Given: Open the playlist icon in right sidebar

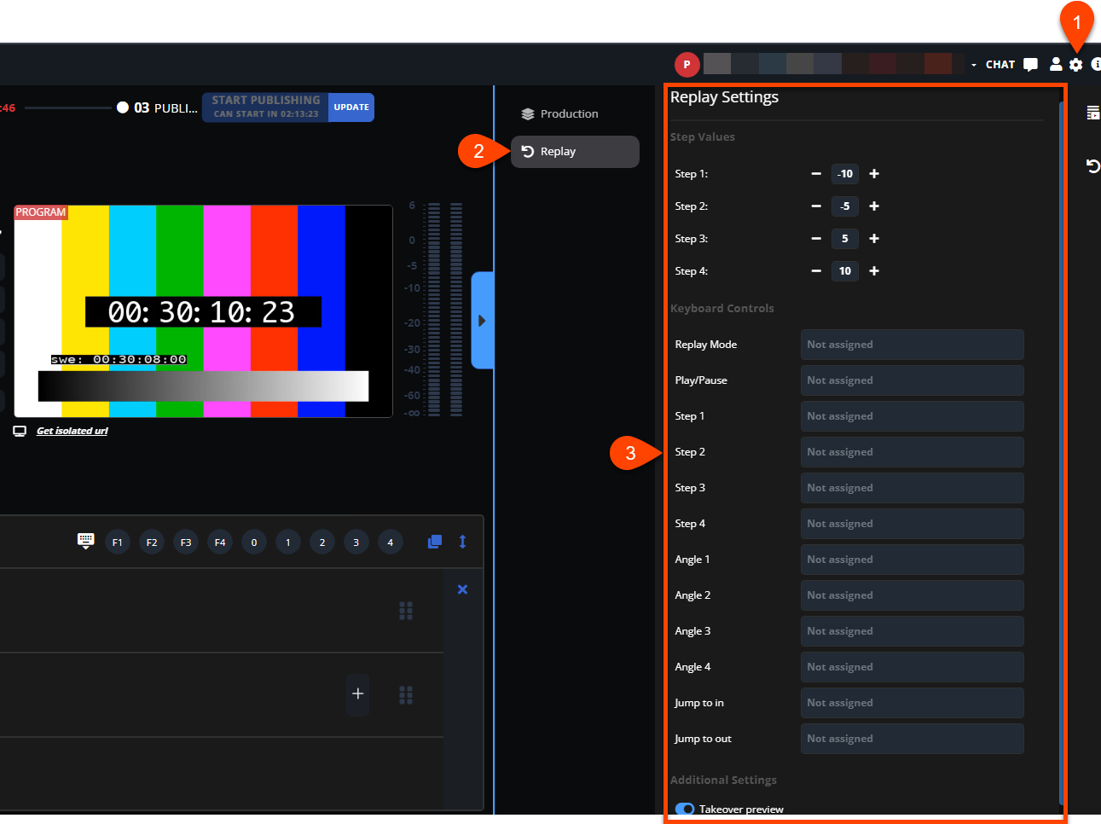Looking at the screenshot, I should [x=1092, y=113].
